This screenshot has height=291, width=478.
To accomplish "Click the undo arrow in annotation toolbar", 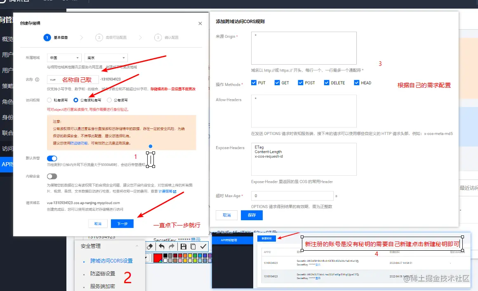I will point(162,247).
